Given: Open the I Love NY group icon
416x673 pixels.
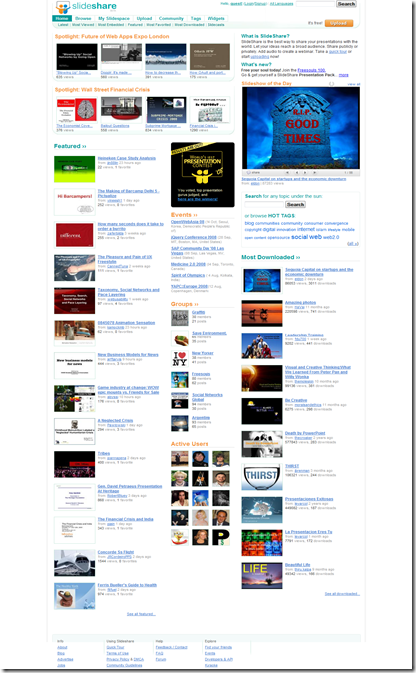Looking at the screenshot, I should [x=180, y=358].
